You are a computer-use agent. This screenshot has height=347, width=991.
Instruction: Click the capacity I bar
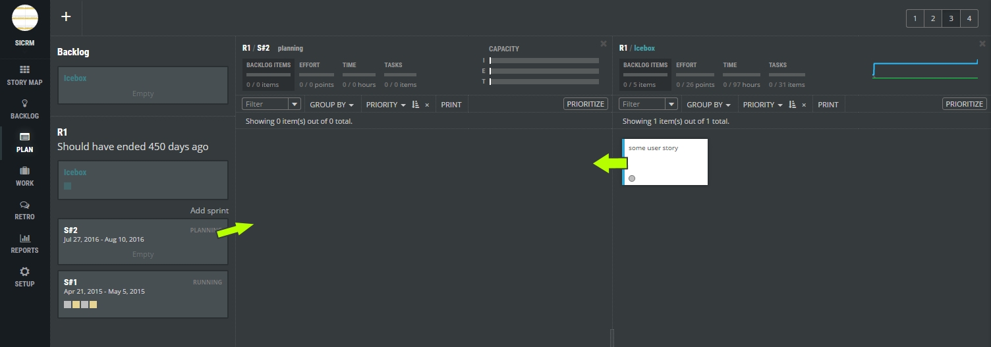coord(544,61)
